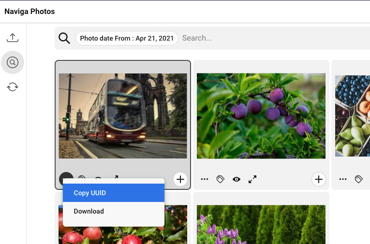Add the bus photo with the plus button
Screen dimensions: 370x244
180,179
